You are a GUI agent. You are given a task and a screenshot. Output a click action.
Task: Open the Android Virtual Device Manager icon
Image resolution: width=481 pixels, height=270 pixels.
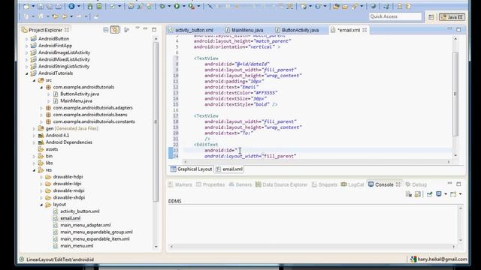[x=99, y=7]
